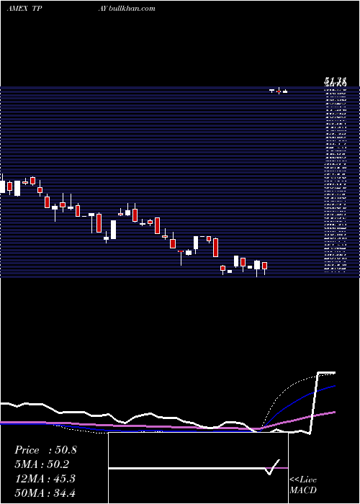Image resolution: width=360 pixels, height=504 pixels.
Task: Click the bullkhan.com watermark text
Action: (x=132, y=9)
